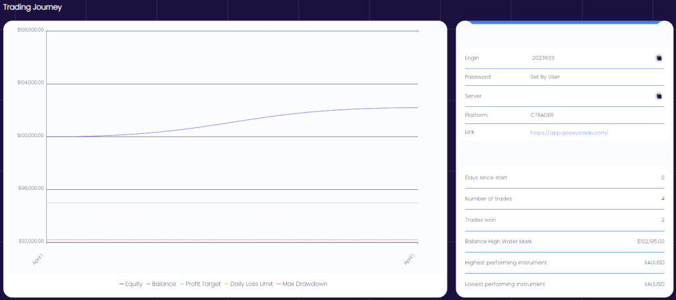Click the purple Balance curve on chart

(x=232, y=121)
